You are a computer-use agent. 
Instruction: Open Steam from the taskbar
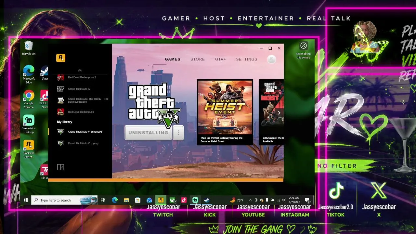207,200
